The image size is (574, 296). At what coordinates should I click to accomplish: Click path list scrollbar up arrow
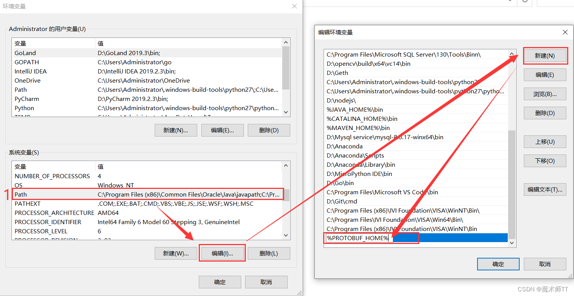tap(512, 54)
